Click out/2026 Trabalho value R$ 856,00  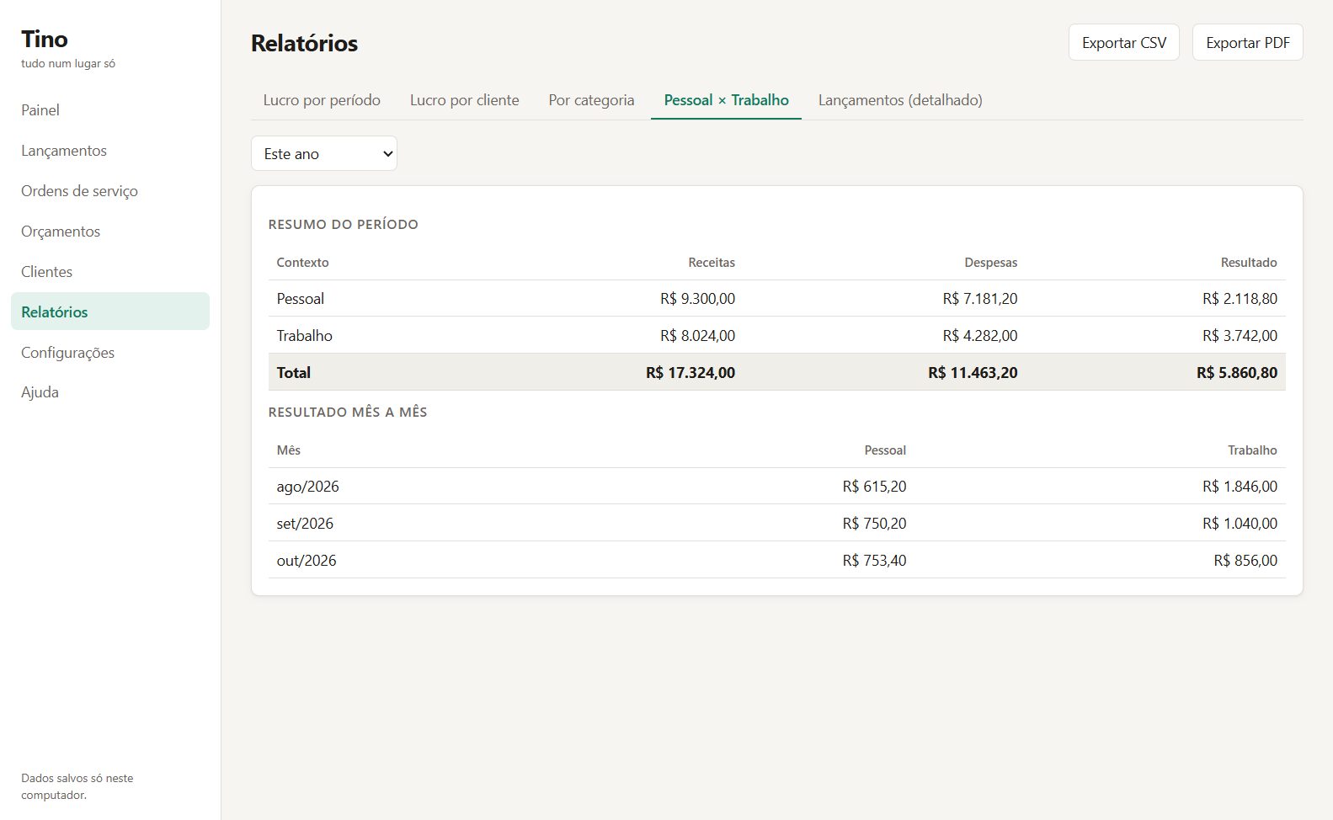tap(1245, 561)
